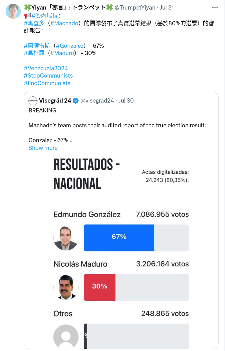225x351 pixels.
Task: Click the blue verified badge beside Visegrád 24
Action: tap(76, 101)
